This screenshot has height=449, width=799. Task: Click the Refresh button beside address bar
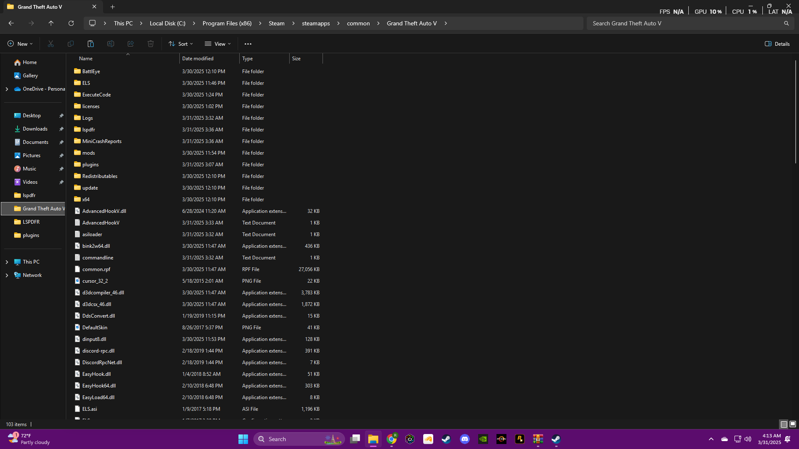71,23
